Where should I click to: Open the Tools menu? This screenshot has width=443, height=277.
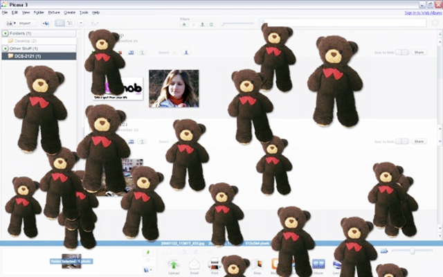coord(84,12)
